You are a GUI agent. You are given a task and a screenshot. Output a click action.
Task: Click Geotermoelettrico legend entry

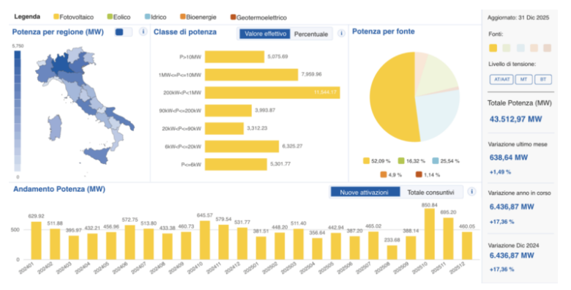click(x=258, y=17)
